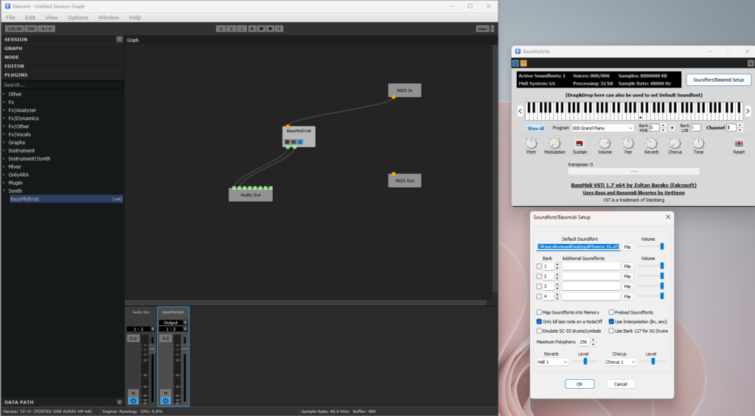This screenshot has width=755, height=416.
Task: Open the Session panel hamburger menu
Action: (119, 40)
